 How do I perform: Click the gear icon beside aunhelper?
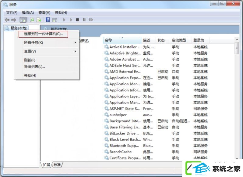[107, 115]
